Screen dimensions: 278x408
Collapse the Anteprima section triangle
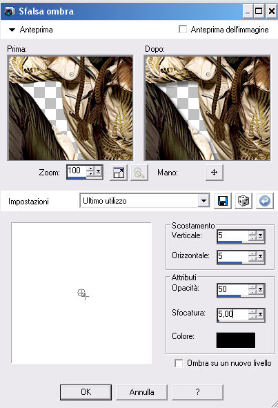pos(12,30)
